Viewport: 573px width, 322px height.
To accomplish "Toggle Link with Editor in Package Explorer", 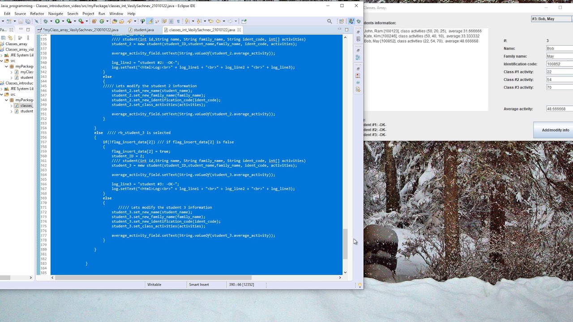I will (10, 38).
